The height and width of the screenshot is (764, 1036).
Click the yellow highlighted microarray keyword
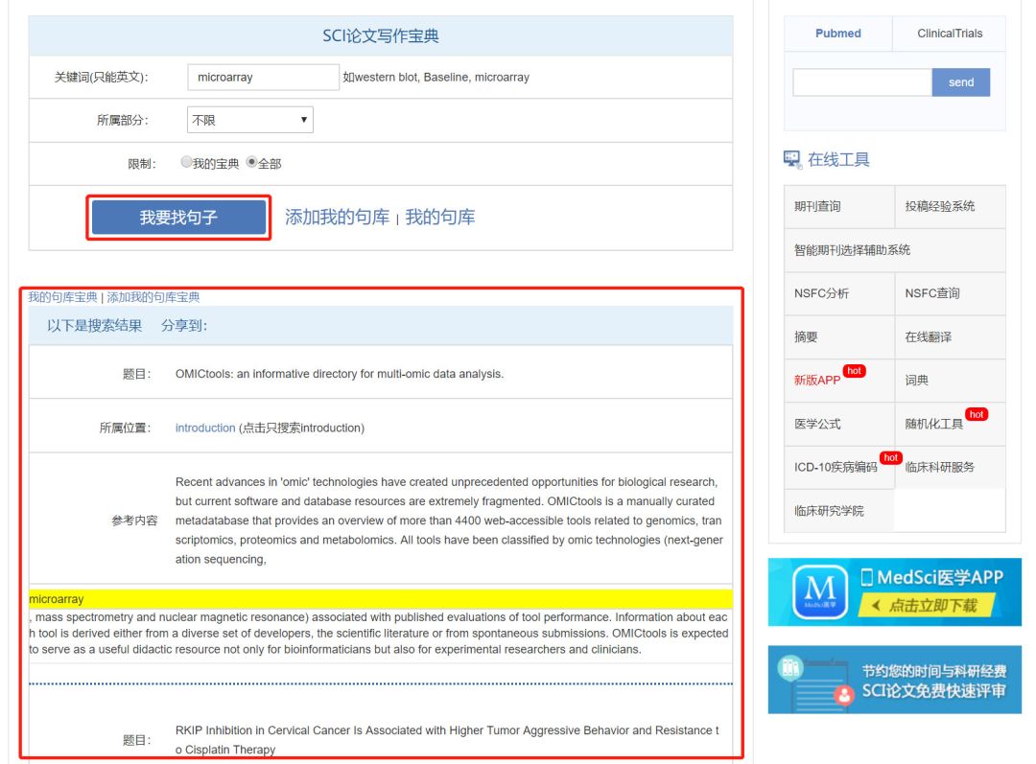(x=57, y=599)
